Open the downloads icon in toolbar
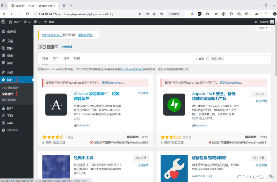This screenshot has width=277, height=182. pos(223,14)
